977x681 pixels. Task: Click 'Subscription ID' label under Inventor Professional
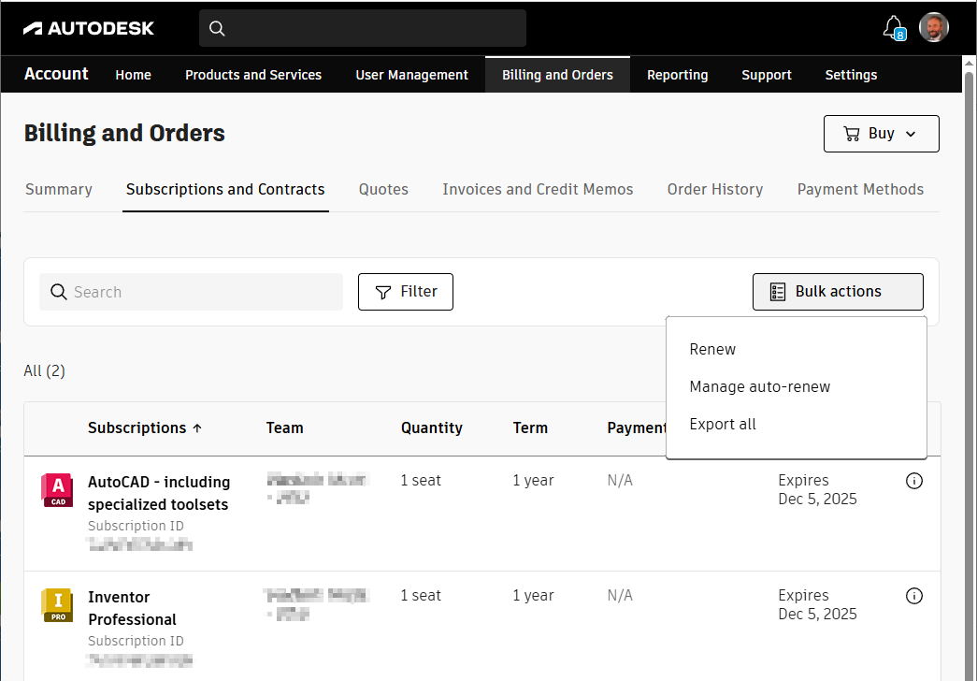[136, 641]
